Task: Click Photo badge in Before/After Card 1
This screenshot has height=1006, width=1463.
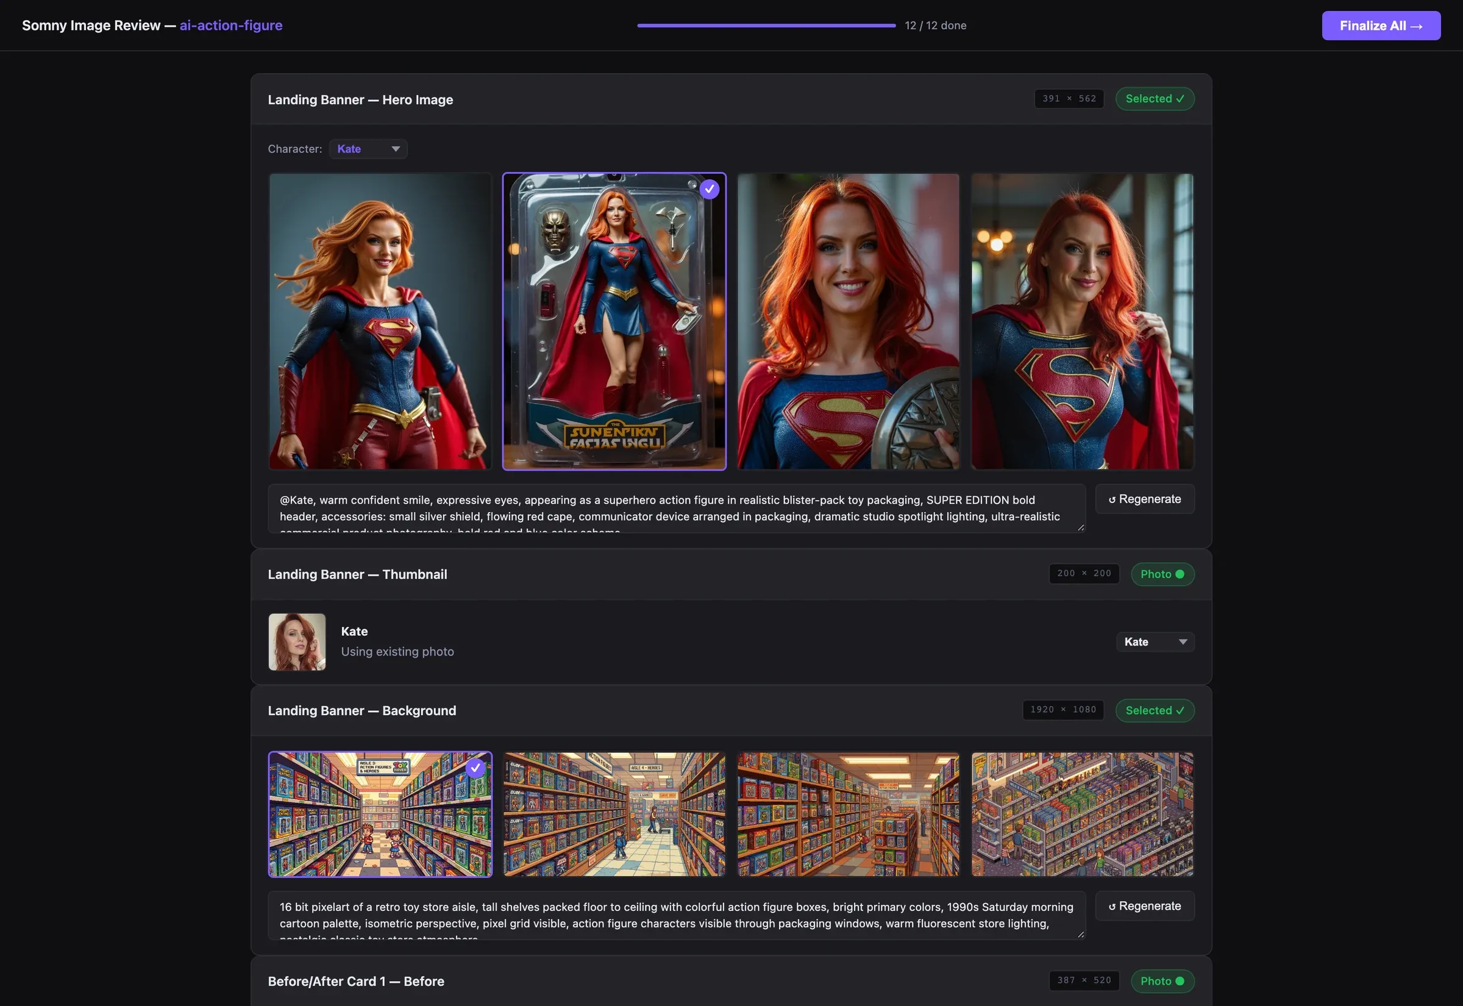Action: [x=1162, y=981]
